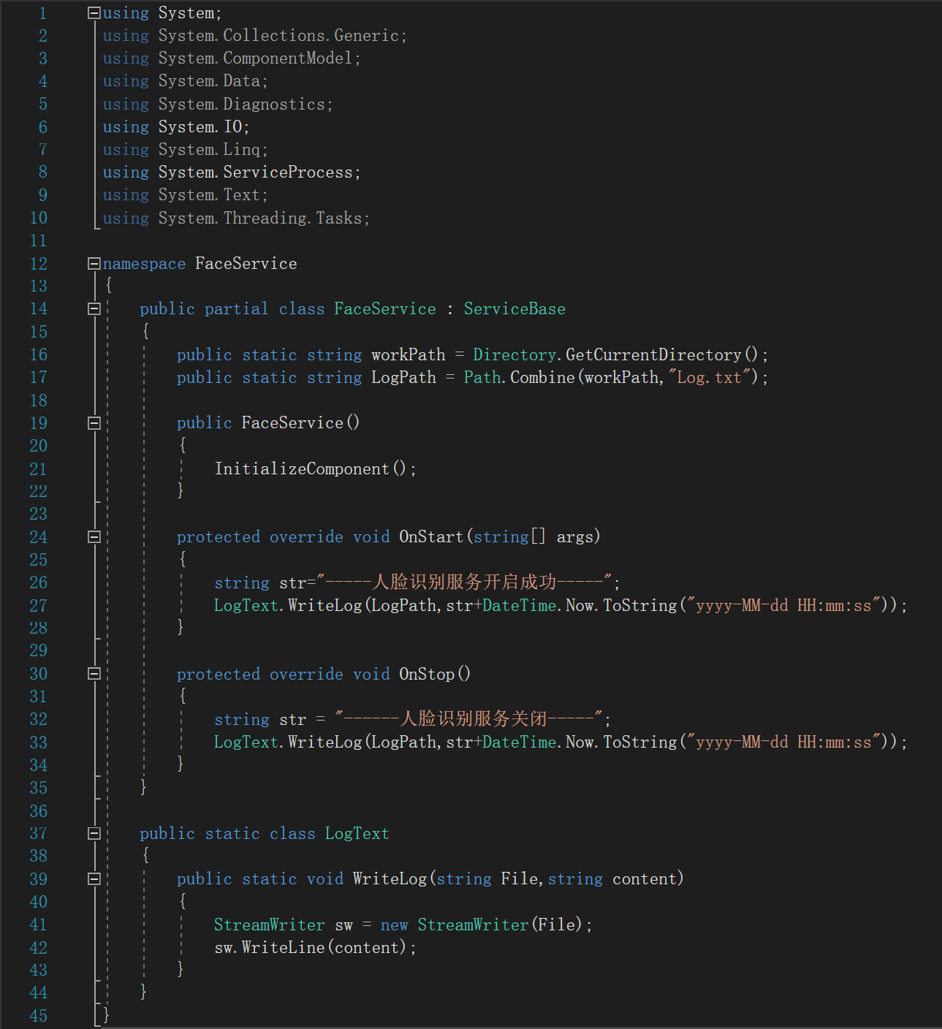Click the sw variable declaration on line 41
Image resolution: width=942 pixels, height=1029 pixels.
[343, 924]
